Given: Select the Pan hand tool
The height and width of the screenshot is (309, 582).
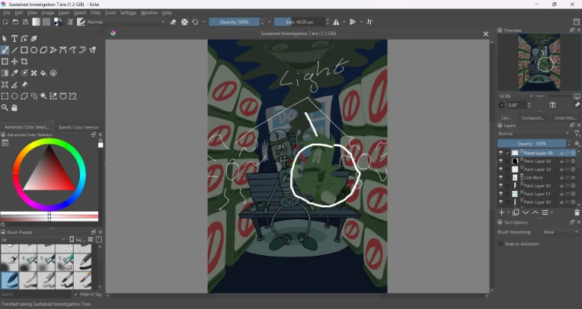Looking at the screenshot, I should point(14,108).
